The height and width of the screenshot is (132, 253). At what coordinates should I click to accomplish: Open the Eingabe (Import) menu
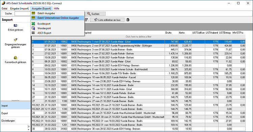[x=20, y=8]
